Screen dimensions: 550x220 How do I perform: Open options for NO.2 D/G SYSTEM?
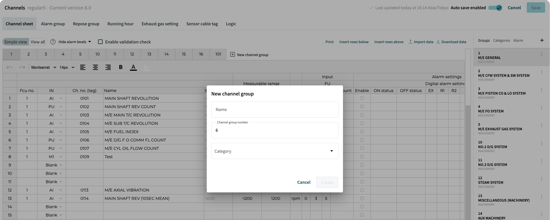point(542,143)
